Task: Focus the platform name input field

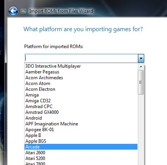Action: tap(81, 58)
